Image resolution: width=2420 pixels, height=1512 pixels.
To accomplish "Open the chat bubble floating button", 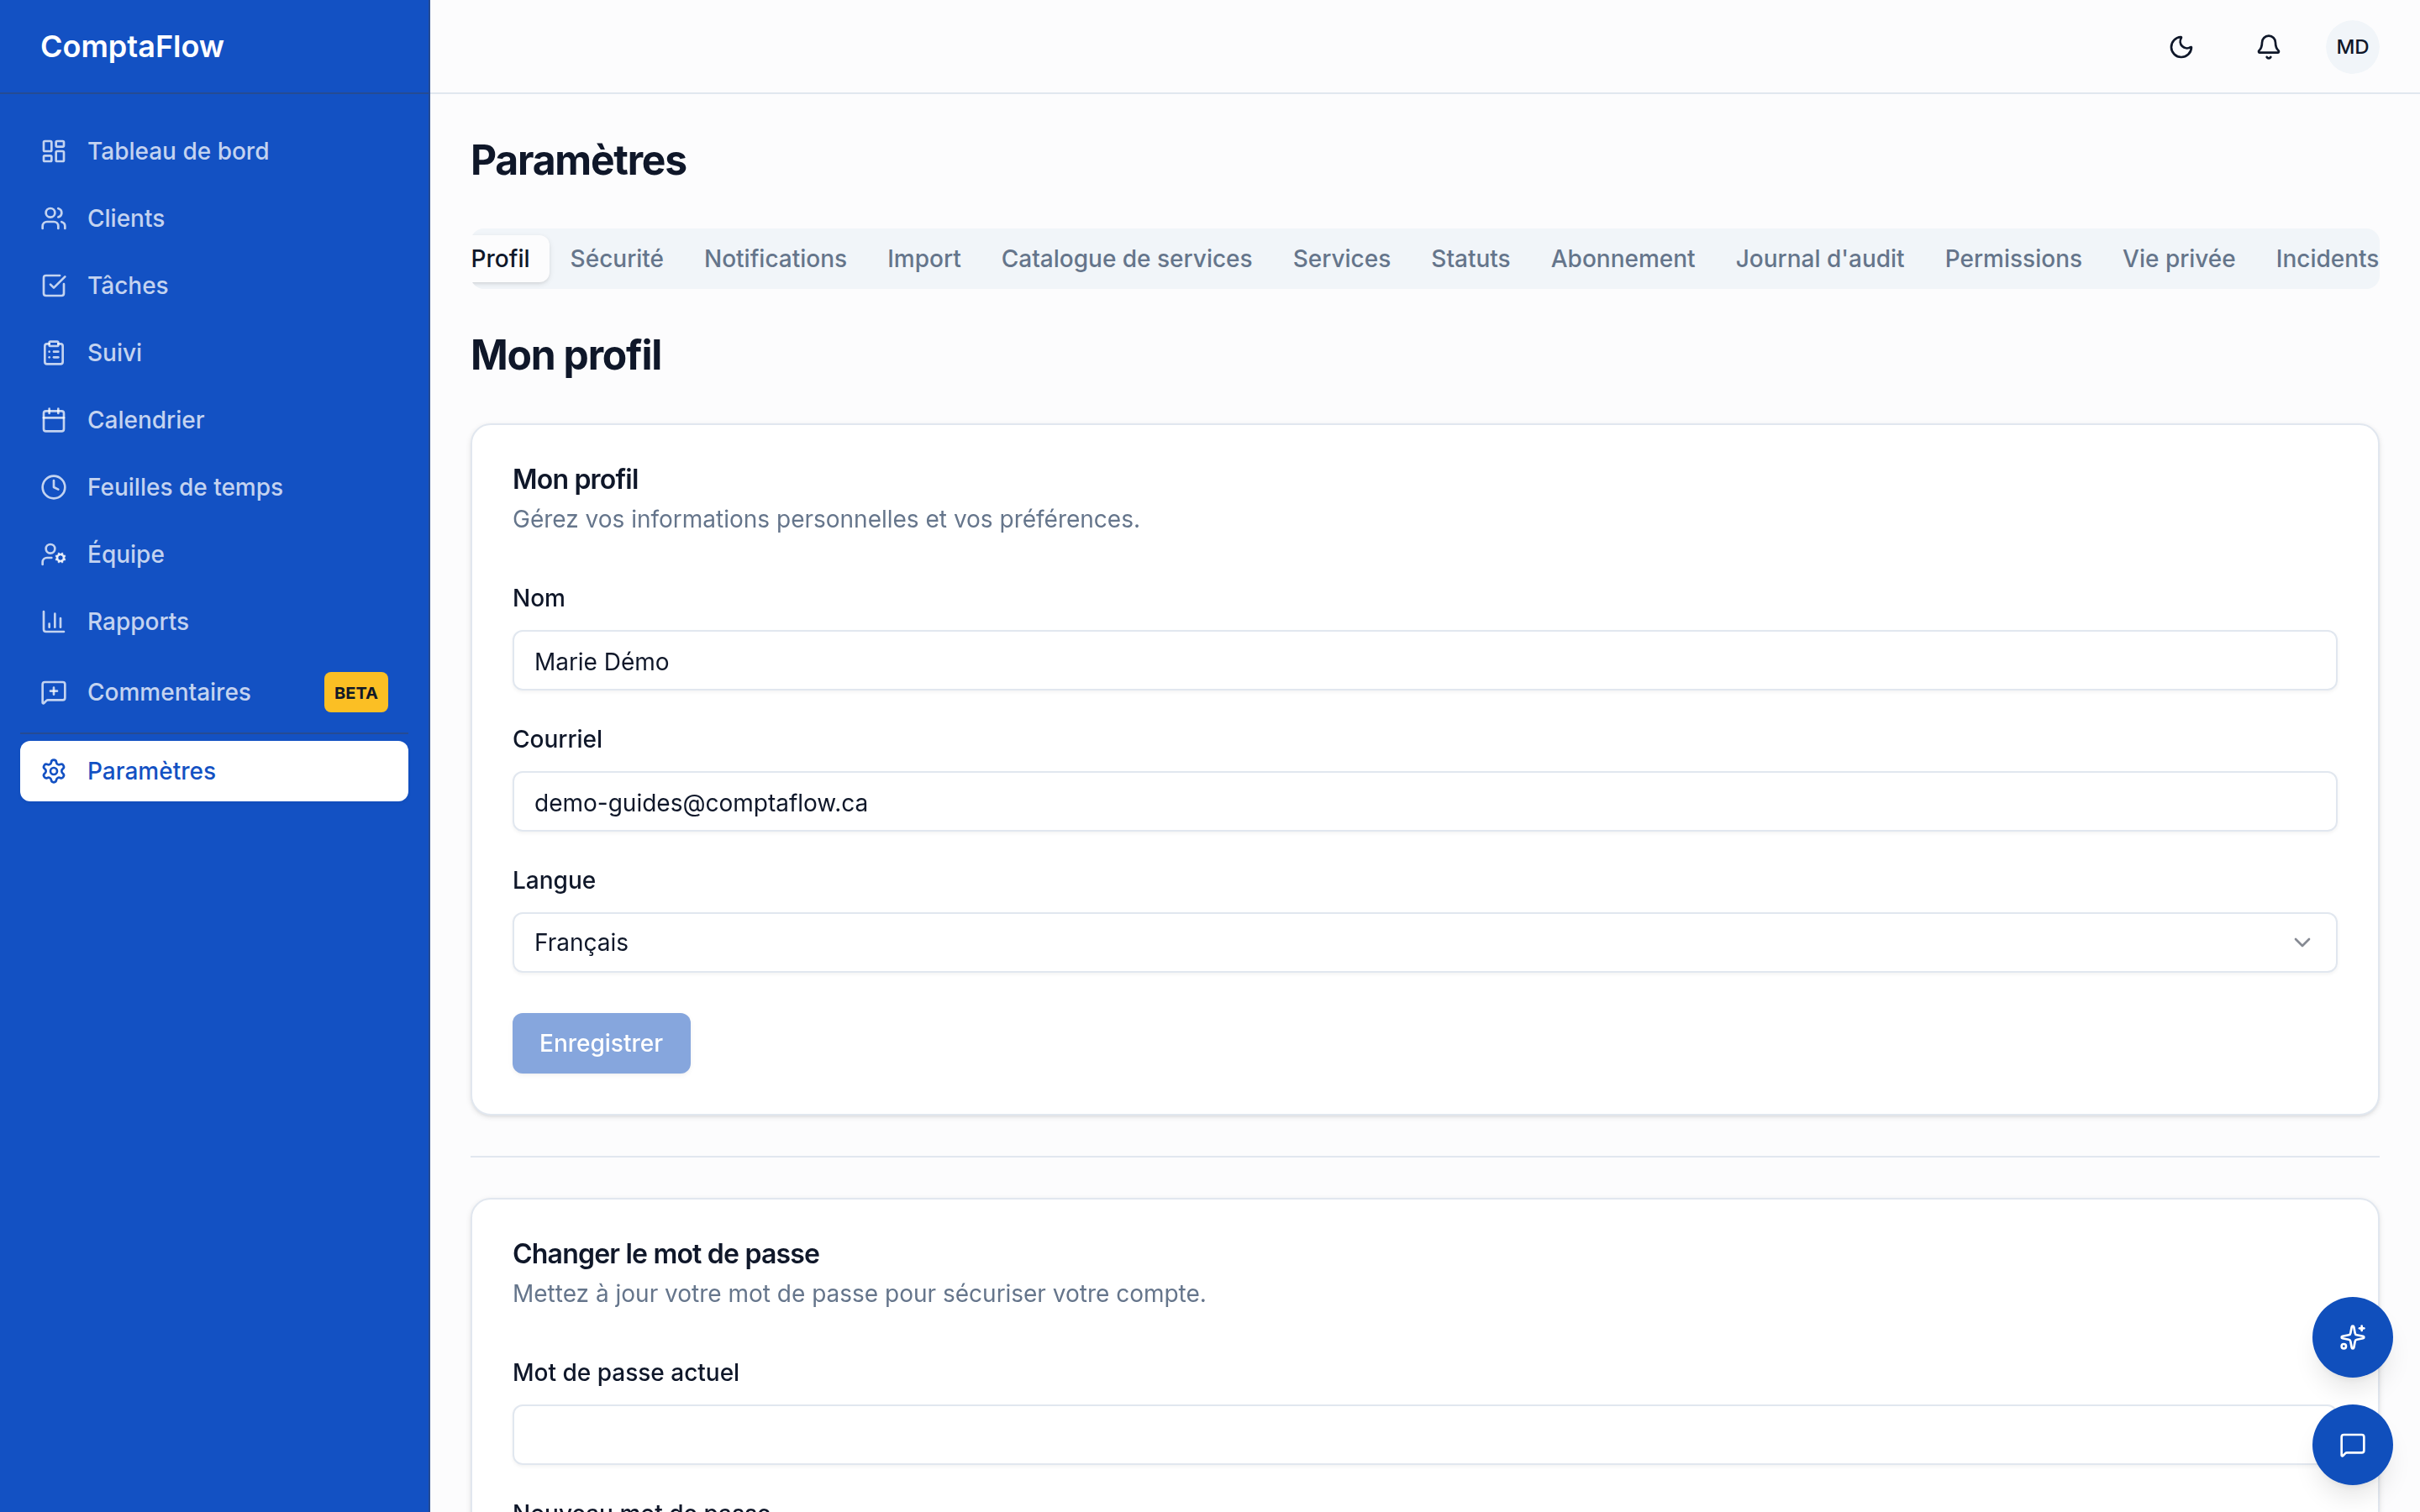I will (2352, 1445).
